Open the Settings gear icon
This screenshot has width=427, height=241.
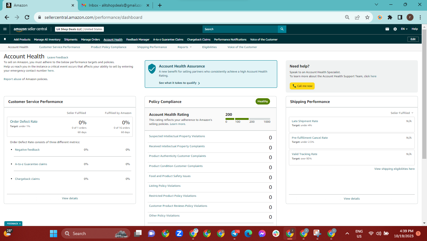pyautogui.click(x=395, y=29)
